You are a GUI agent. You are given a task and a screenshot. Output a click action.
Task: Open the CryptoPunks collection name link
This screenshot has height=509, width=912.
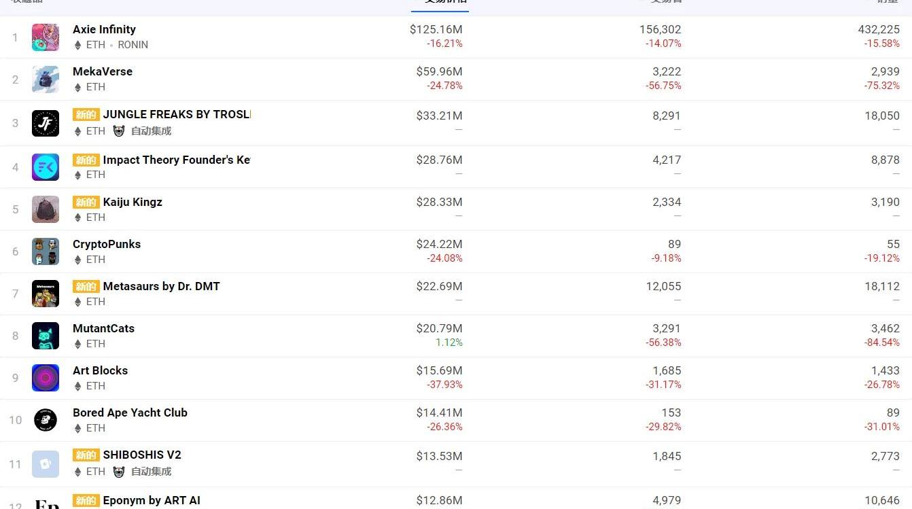[107, 244]
